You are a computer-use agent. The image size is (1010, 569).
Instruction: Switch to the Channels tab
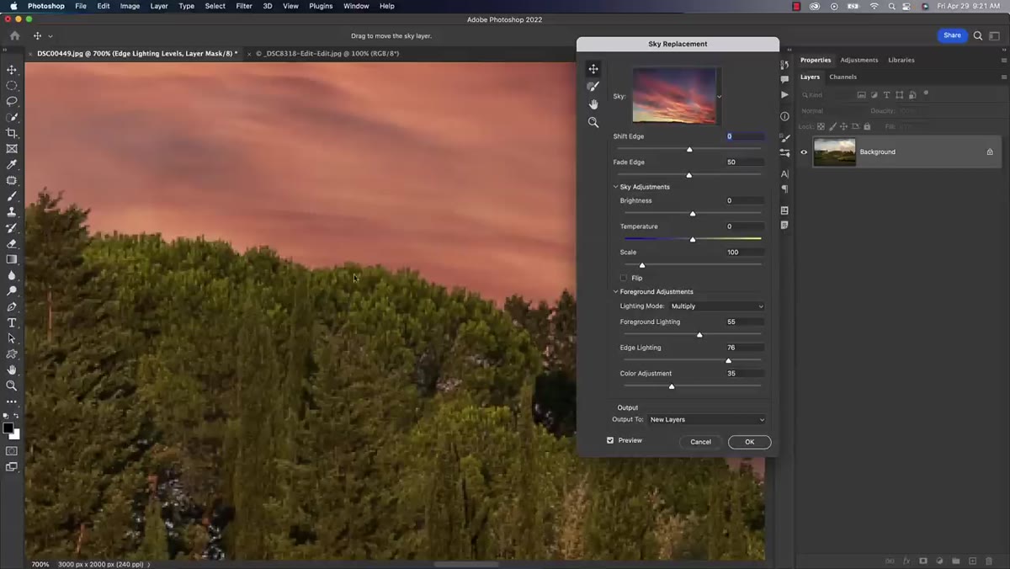tap(843, 77)
